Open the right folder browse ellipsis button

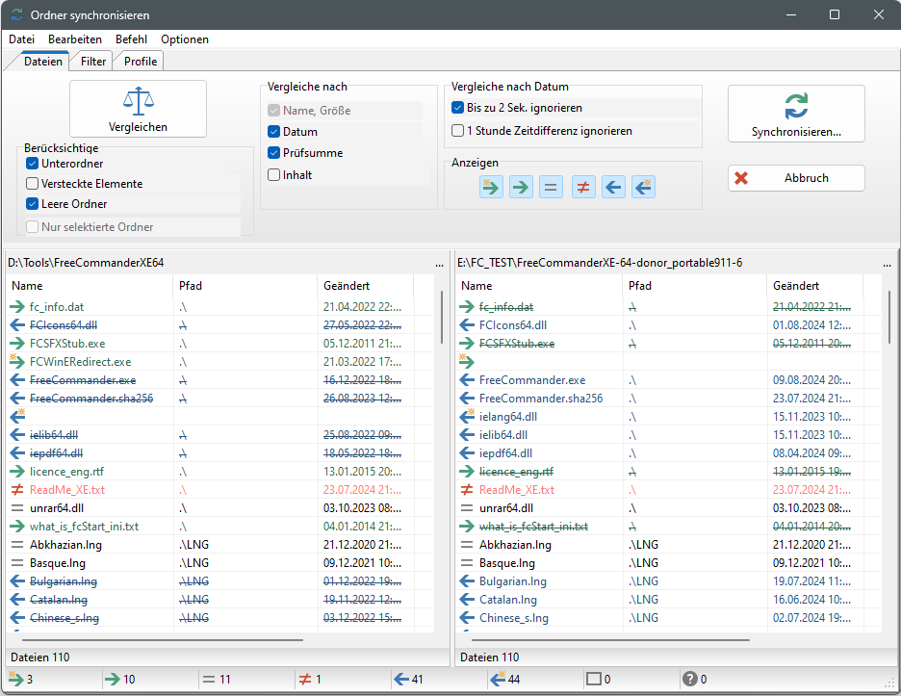coord(888,263)
